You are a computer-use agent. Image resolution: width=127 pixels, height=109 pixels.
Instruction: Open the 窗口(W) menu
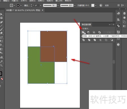pyautogui.click(x=59, y=1)
